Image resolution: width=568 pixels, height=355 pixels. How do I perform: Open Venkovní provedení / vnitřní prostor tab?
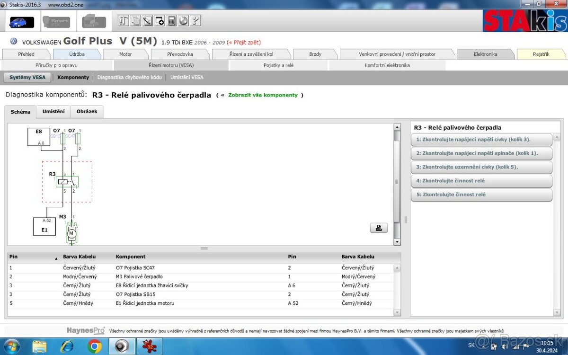coord(397,54)
